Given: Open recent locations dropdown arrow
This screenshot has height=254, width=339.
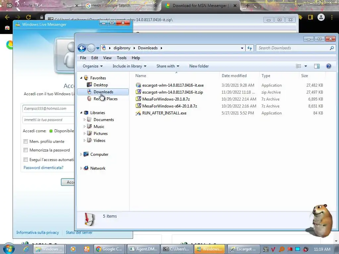Looking at the screenshot, I should (98, 48).
